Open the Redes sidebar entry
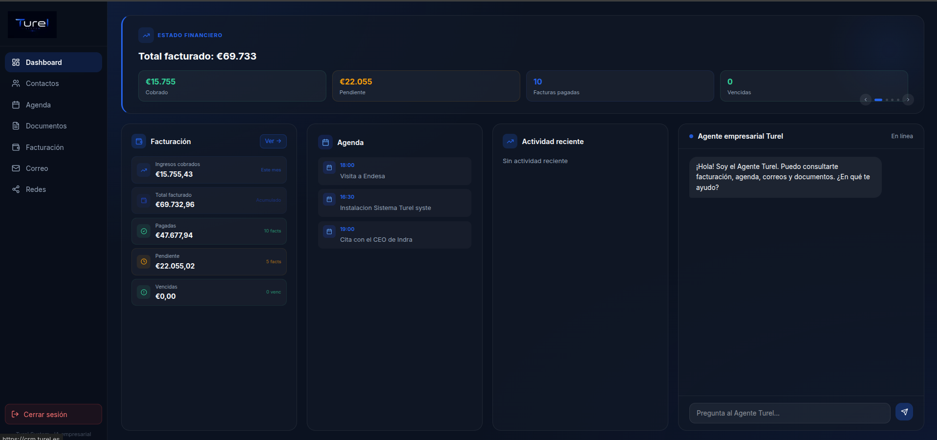Viewport: 937px width, 440px height. (53, 189)
